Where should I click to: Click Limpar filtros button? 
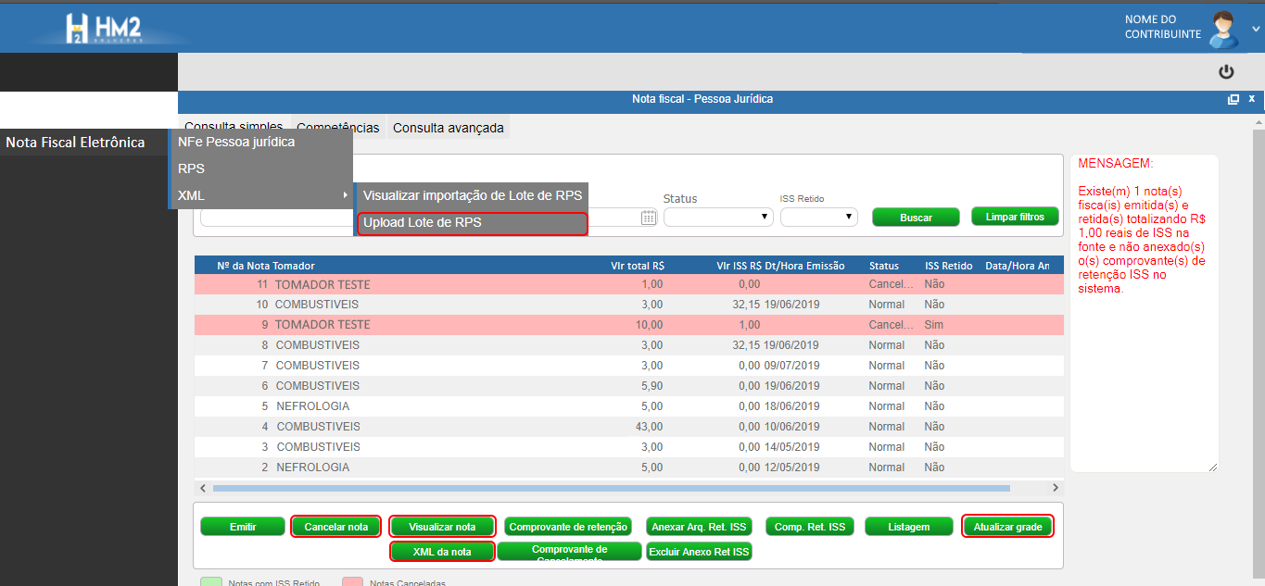tap(1015, 217)
